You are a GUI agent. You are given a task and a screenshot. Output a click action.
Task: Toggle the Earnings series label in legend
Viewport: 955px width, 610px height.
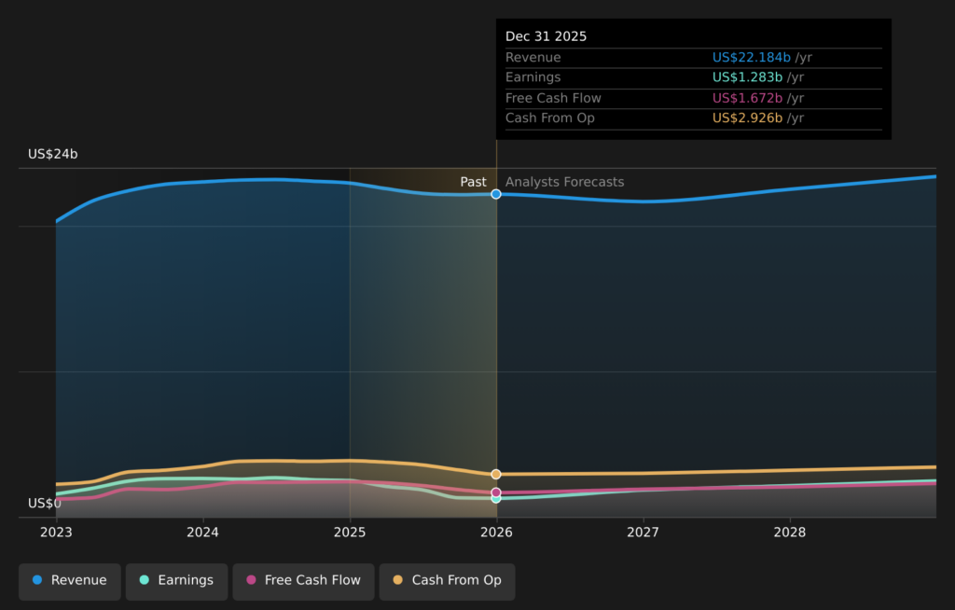185,580
